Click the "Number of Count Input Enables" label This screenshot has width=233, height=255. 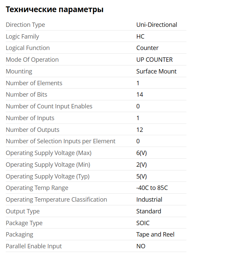pyautogui.click(x=49, y=106)
